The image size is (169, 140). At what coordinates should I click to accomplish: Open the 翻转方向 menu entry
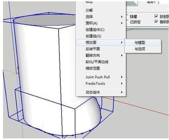tap(101, 55)
